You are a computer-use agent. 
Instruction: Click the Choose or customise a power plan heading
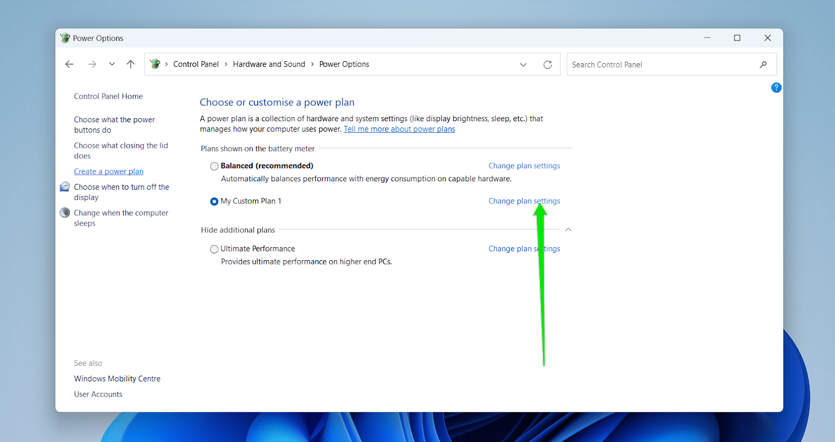click(277, 102)
